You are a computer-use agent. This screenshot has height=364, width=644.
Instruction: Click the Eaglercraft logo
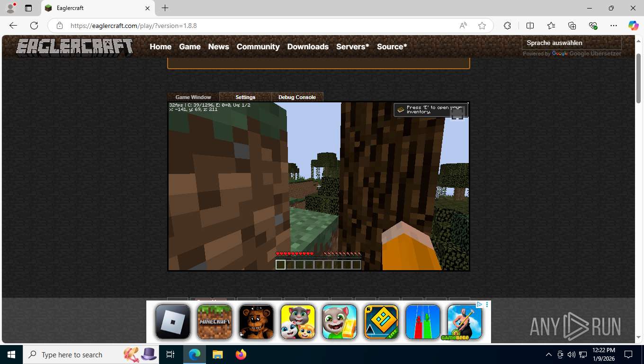74,47
